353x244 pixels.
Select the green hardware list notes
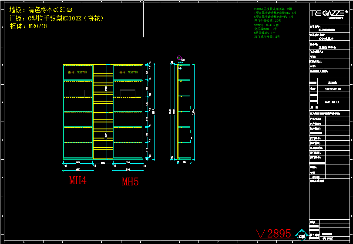275,23
